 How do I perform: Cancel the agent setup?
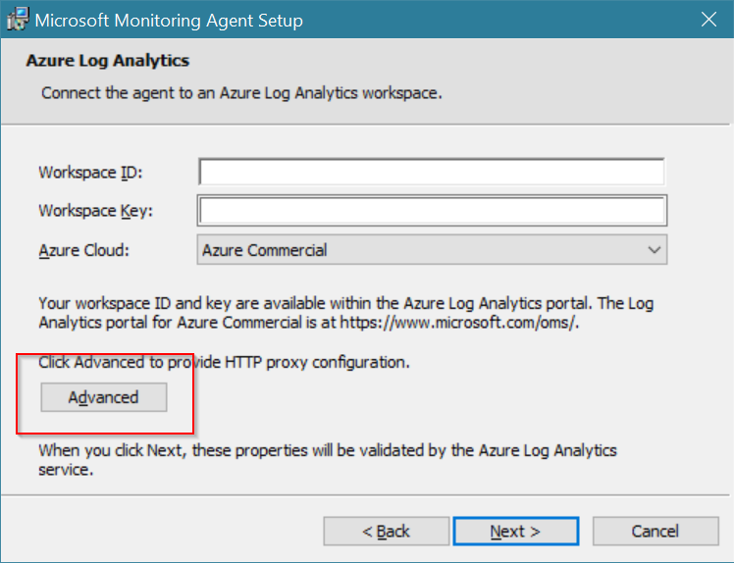(655, 532)
